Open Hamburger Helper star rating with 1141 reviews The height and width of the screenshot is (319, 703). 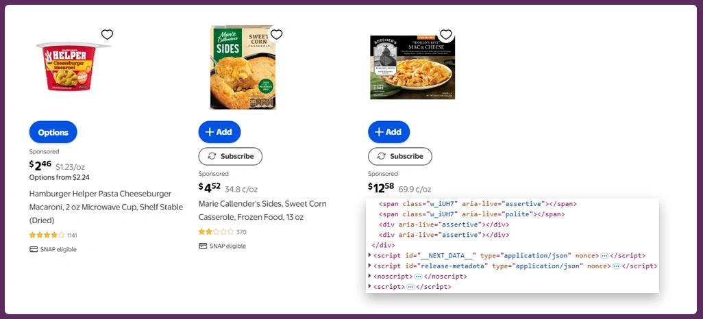point(47,235)
